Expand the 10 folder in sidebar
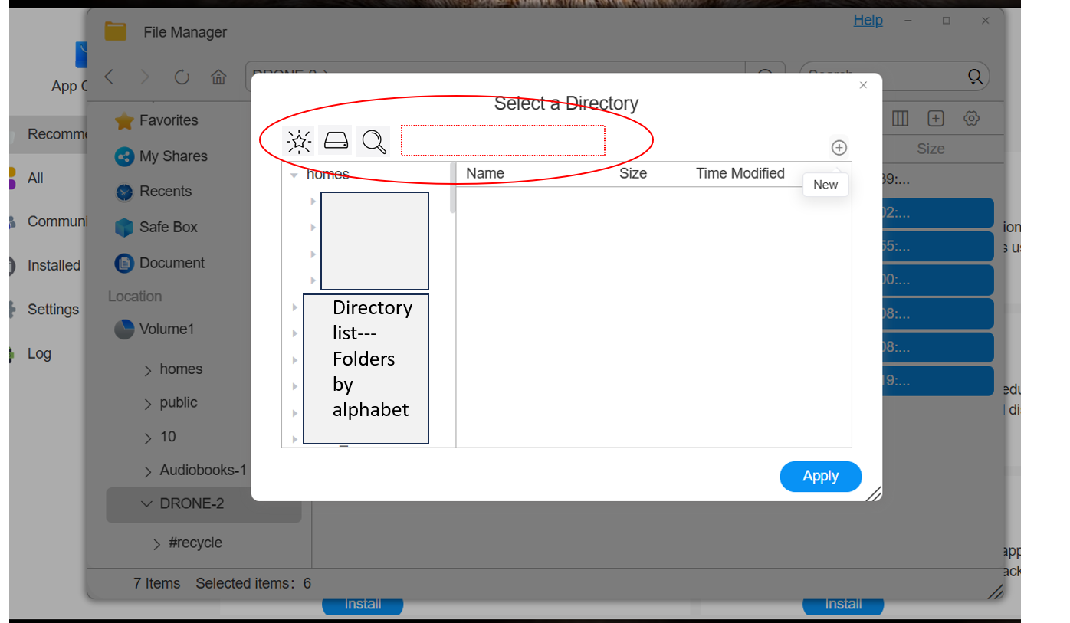This screenshot has height=623, width=1070. [x=148, y=438]
